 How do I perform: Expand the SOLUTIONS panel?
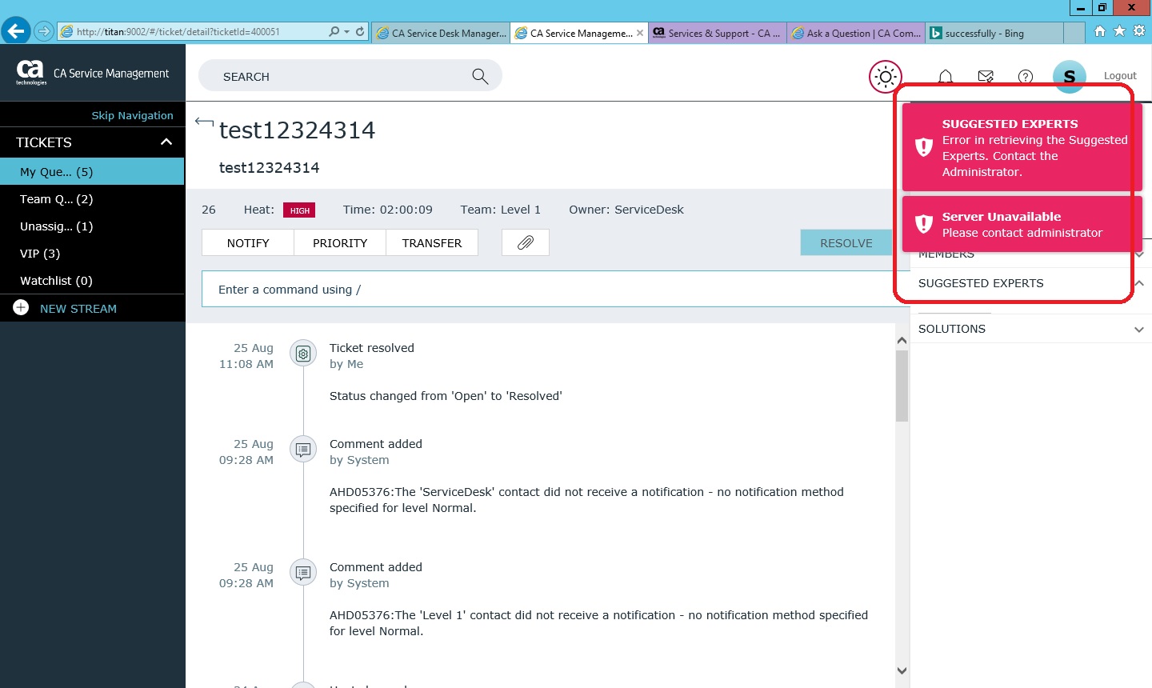(x=1139, y=329)
